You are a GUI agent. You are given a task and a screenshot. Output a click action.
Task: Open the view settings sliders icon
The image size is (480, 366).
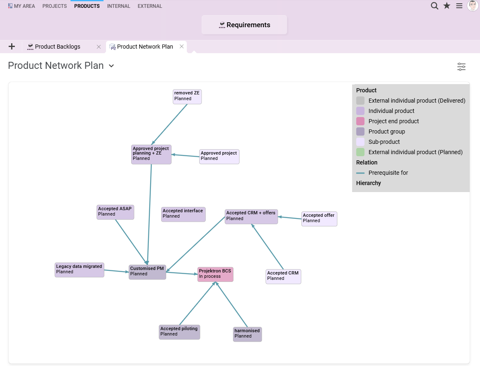pyautogui.click(x=461, y=67)
